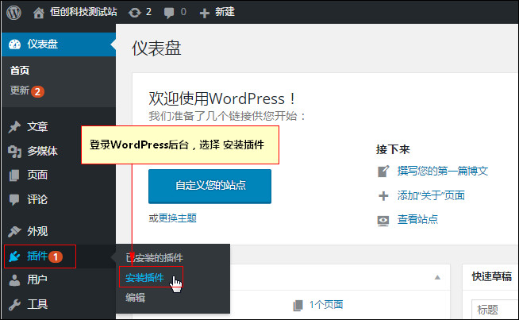Click the 插件 plug icon
The height and width of the screenshot is (320, 519).
14,256
